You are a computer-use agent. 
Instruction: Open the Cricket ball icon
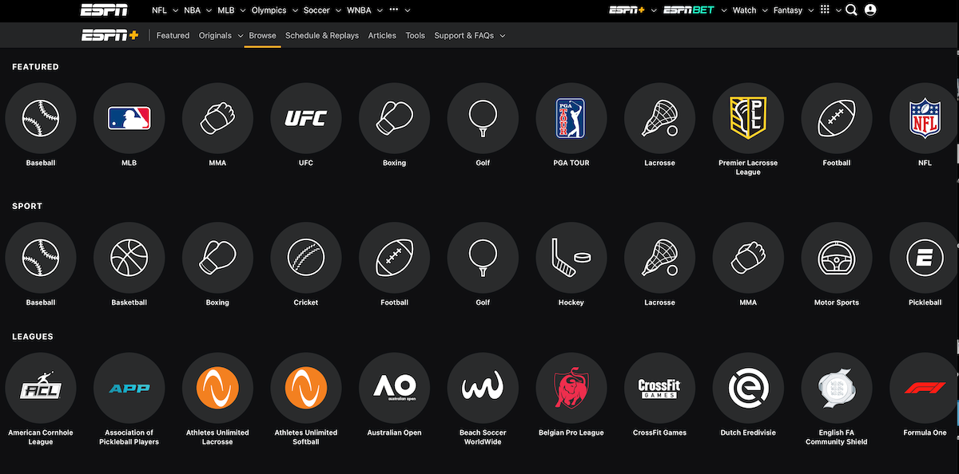click(306, 259)
